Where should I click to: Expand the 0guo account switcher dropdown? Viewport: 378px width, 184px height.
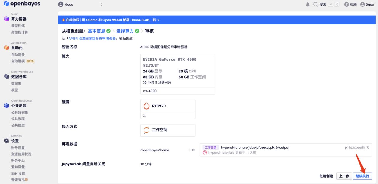click(x=80, y=4)
